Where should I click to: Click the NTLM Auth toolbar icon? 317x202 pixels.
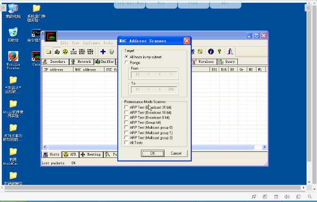pyautogui.click(x=73, y=51)
